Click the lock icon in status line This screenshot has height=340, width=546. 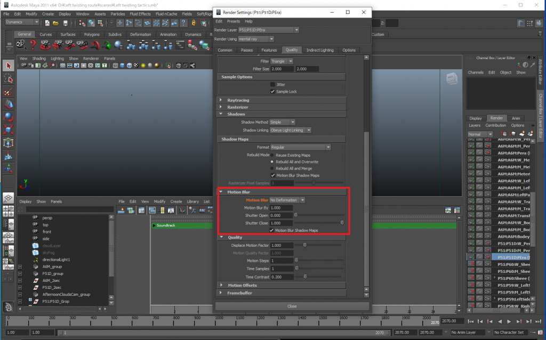[x=194, y=23]
